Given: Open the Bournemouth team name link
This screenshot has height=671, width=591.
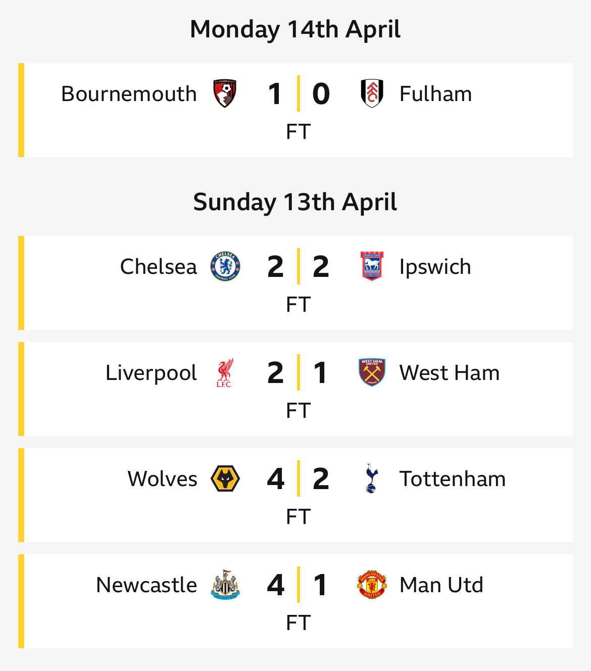Looking at the screenshot, I should (x=129, y=94).
